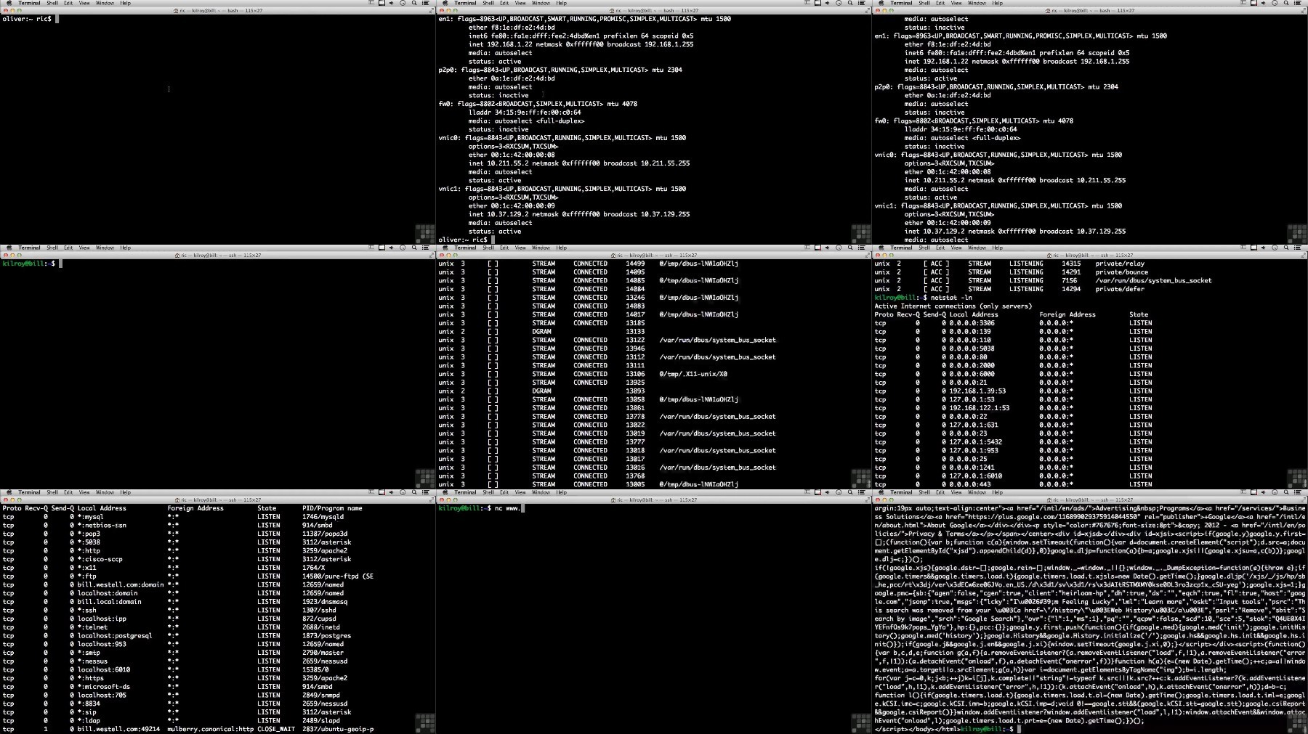The image size is (1308, 734).
Task: Open Terminal menu above the ifconfig window ending in oliver prompt
Action: (465, 3)
